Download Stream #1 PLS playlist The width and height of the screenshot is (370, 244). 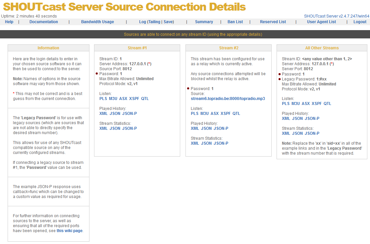click(x=103, y=99)
